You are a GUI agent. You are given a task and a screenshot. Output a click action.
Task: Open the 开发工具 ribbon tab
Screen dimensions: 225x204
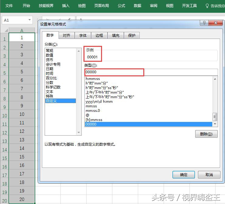[189, 6]
